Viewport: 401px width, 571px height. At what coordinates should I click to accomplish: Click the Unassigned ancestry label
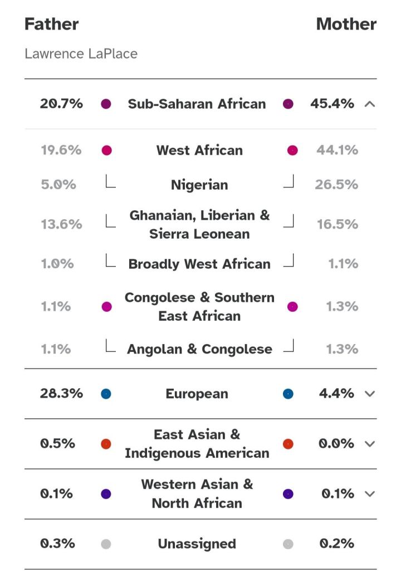tap(197, 544)
